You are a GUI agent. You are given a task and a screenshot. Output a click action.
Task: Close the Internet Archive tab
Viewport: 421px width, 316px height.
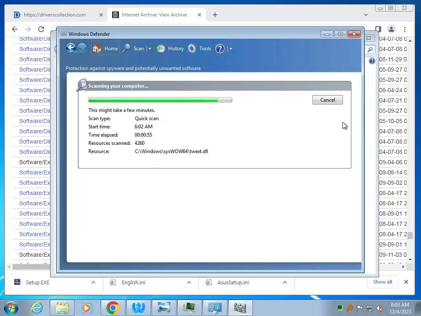(199, 15)
